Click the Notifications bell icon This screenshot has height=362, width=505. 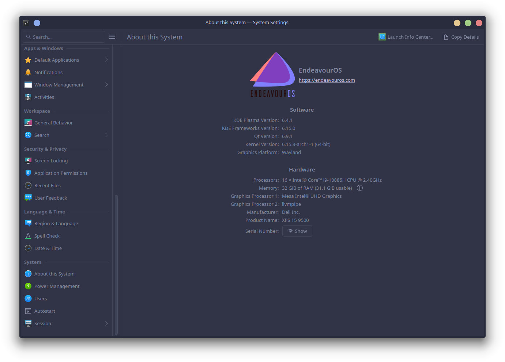point(28,72)
